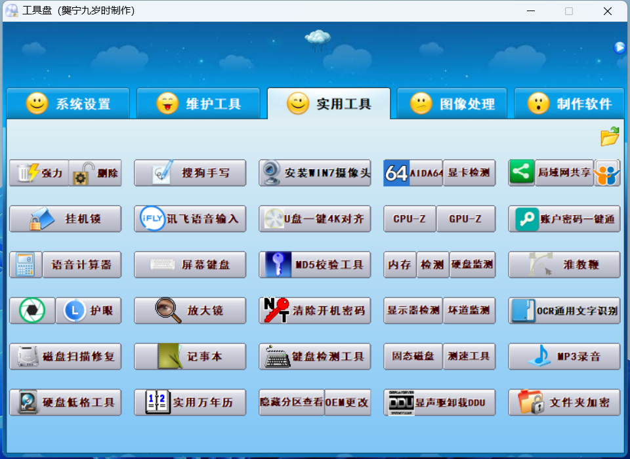The image size is (630, 459).
Task: Click the green camera shutter icon button
Action: point(32,311)
